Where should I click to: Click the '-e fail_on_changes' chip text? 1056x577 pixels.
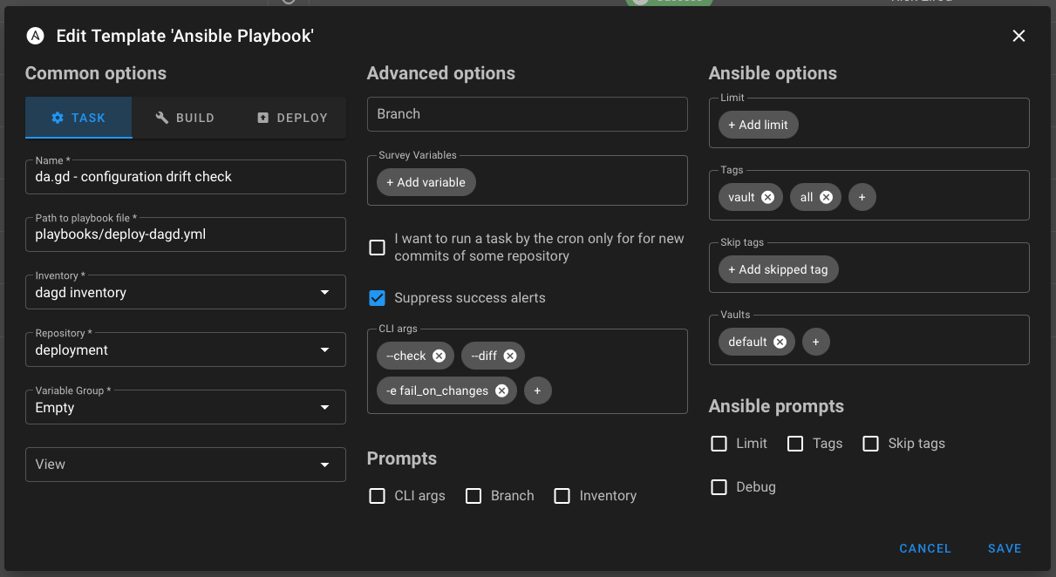click(x=437, y=390)
